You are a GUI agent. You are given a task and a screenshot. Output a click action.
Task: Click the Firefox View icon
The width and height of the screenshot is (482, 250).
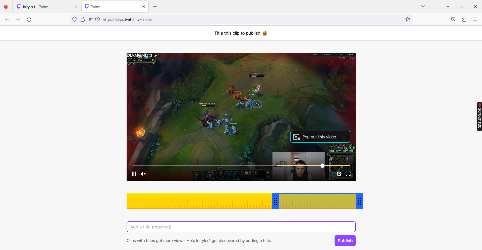click(6, 7)
